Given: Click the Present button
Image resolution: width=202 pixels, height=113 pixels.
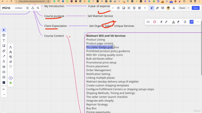Looking at the screenshot, I should click(x=182, y=8).
